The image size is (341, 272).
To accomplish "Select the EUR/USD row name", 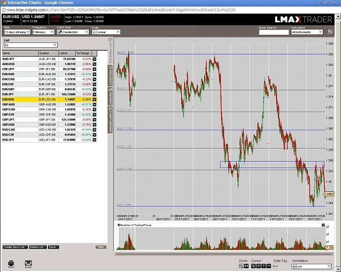I will point(8,100).
